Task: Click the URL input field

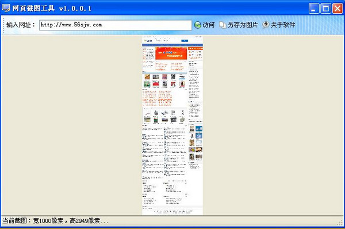Action: point(116,25)
